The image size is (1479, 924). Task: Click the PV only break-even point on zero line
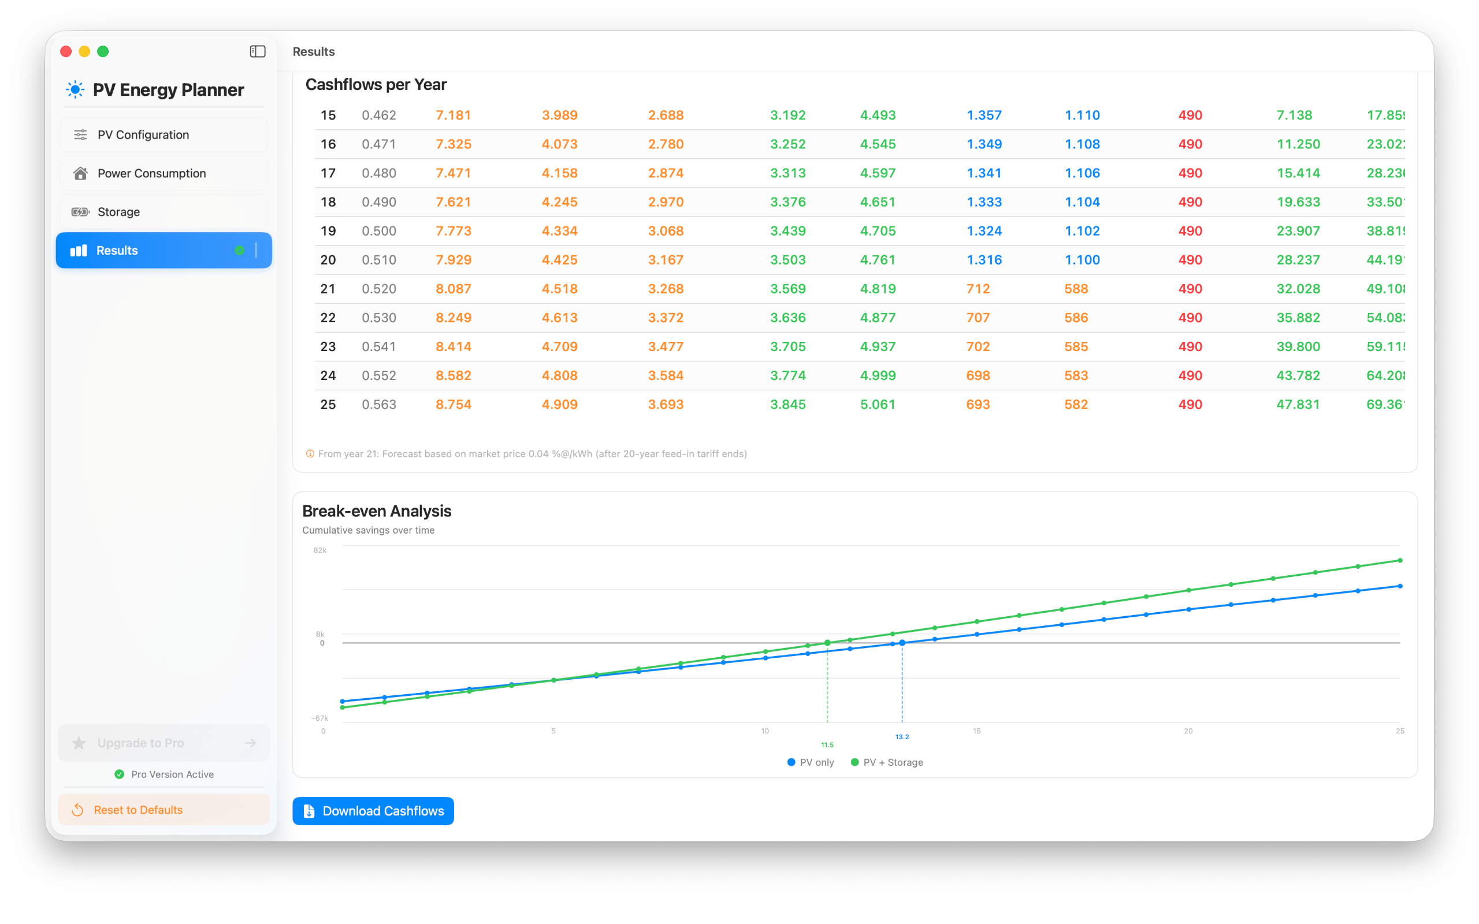pos(902,643)
